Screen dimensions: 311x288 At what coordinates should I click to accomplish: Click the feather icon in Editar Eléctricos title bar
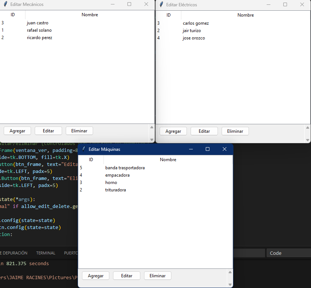(x=161, y=5)
